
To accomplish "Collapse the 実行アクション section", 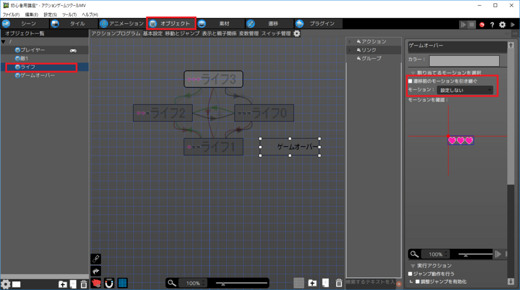I will pos(413,266).
